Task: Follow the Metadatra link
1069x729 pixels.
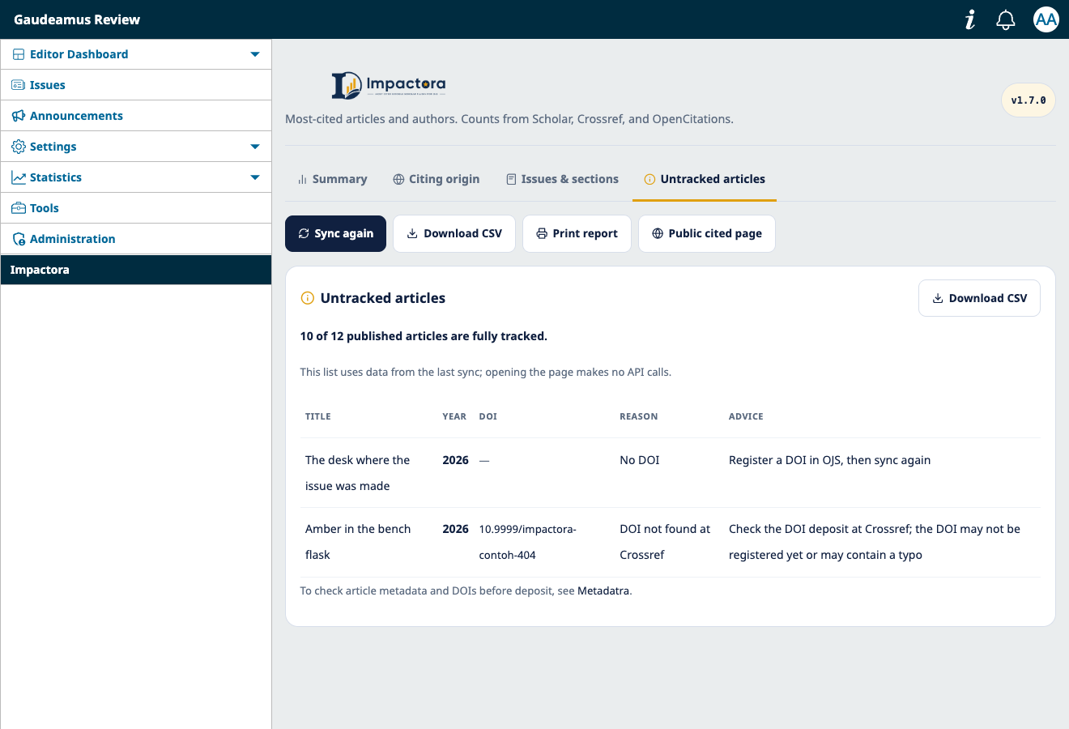Action: coord(603,591)
